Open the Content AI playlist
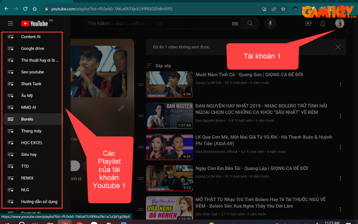 click(x=32, y=37)
